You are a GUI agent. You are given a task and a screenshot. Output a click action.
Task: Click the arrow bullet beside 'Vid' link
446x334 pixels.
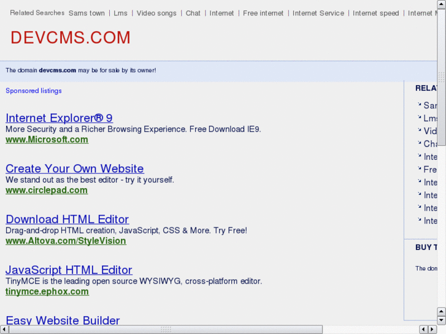coord(419,130)
